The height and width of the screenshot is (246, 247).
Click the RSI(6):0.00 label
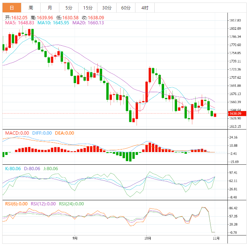click(16, 204)
